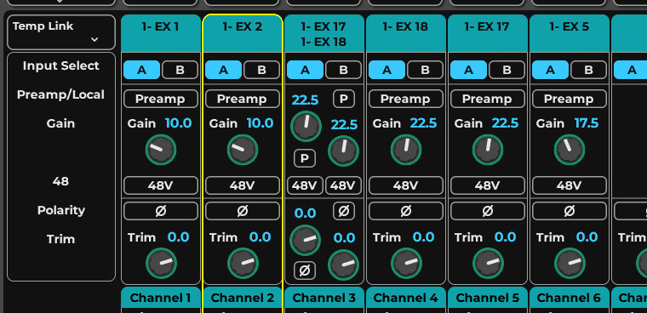
Task: Select input A on Channel 4
Action: pos(386,70)
